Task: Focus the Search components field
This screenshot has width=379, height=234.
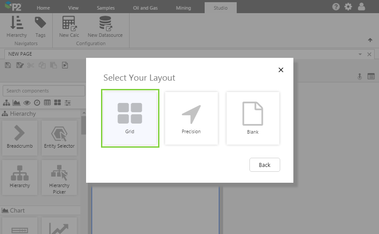Action: [44, 91]
